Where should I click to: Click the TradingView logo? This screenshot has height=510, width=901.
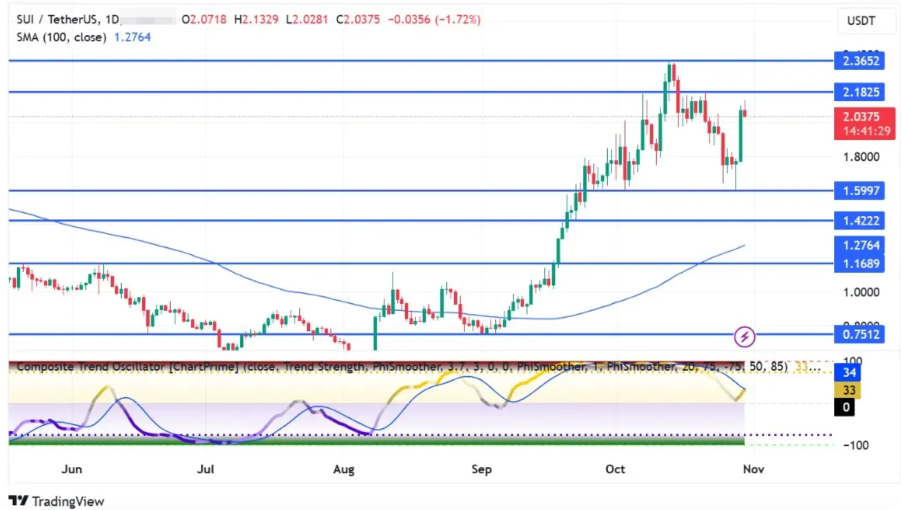point(56,501)
